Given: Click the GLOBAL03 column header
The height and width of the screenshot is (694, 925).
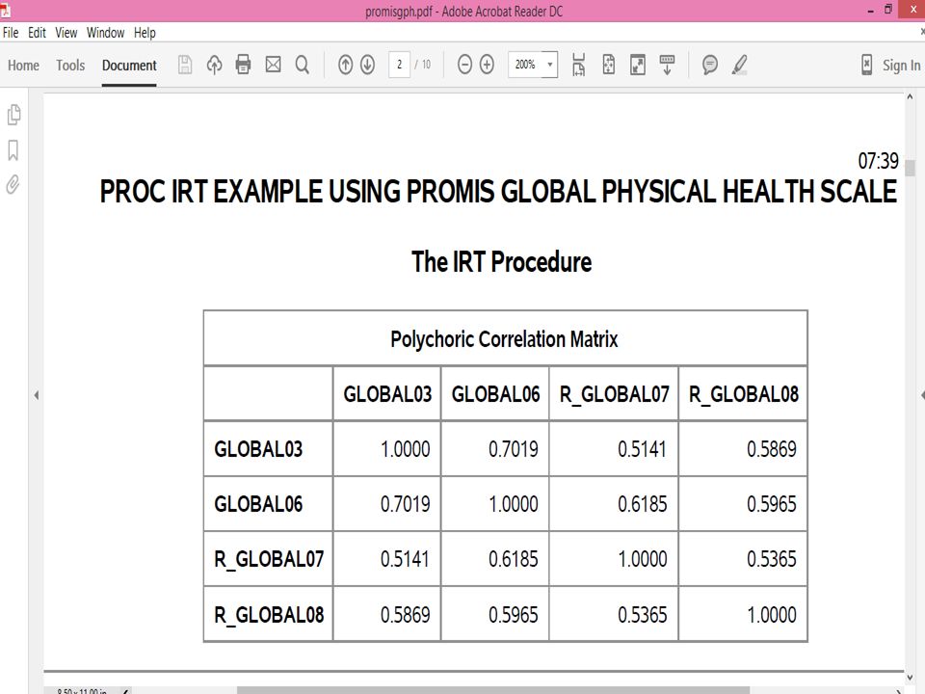Looking at the screenshot, I should point(387,393).
